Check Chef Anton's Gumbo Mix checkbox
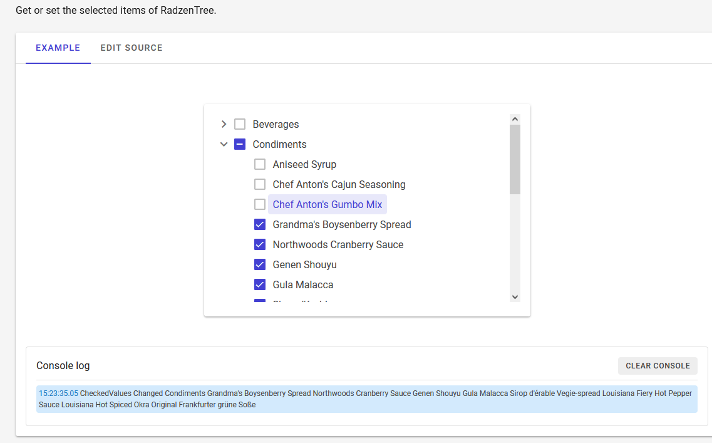 [x=260, y=204]
